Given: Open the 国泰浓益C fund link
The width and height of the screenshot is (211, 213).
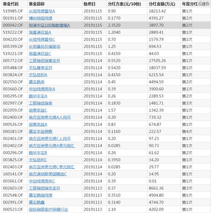Looking at the screenshot, I should pyautogui.click(x=38, y=110).
